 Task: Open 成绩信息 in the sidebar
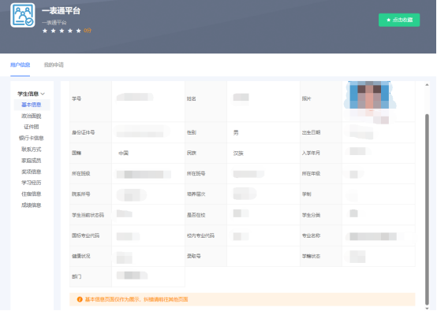pyautogui.click(x=32, y=205)
